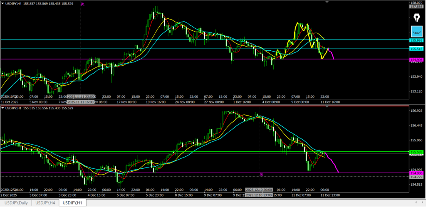Click the 157.886 price label on H4 scale
This screenshot has height=207, width=426.
(x=416, y=7)
